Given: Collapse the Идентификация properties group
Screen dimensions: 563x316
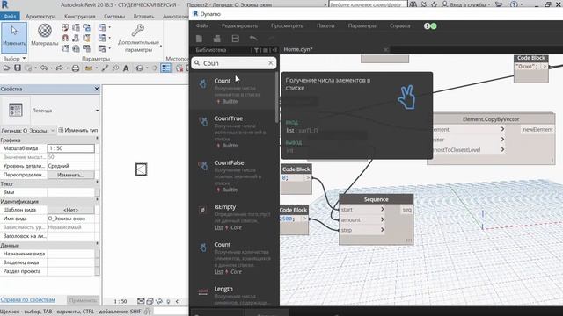Looking at the screenshot, I should (97, 201).
